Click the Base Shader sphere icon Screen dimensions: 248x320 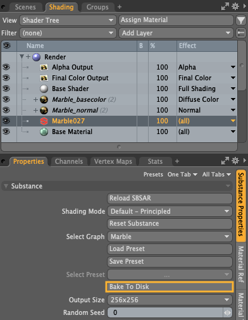(44, 89)
